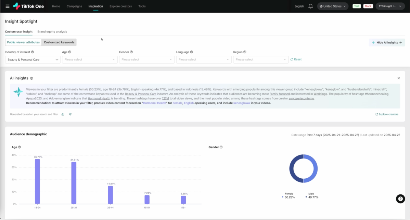Click the Female legend color dot
The image size is (410, 220).
[283, 197]
